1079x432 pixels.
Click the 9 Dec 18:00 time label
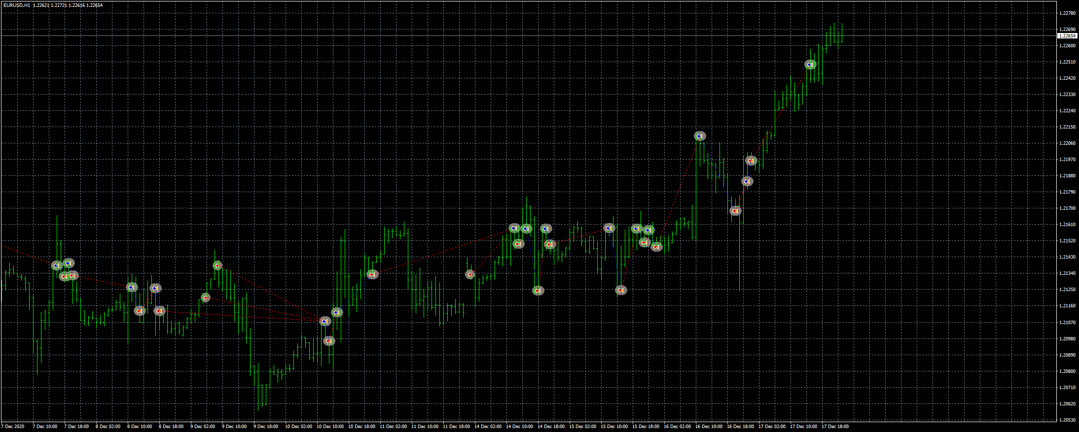266,427
